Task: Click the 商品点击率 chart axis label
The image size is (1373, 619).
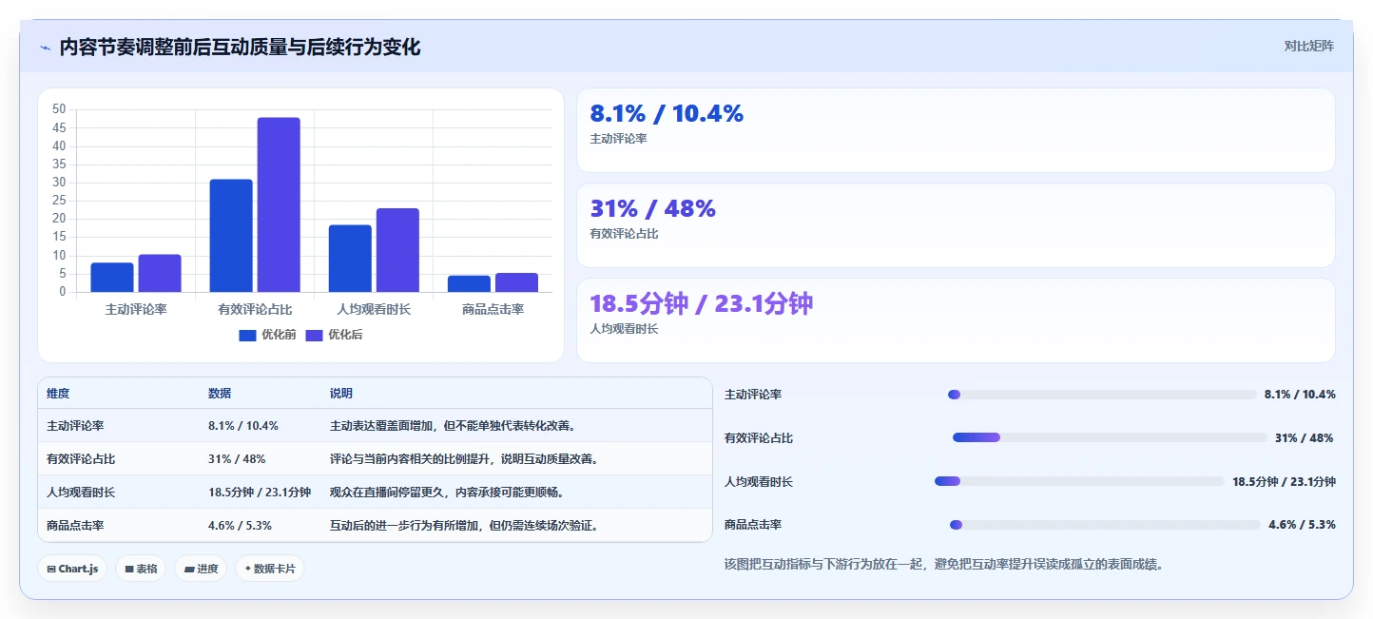Action: (493, 309)
